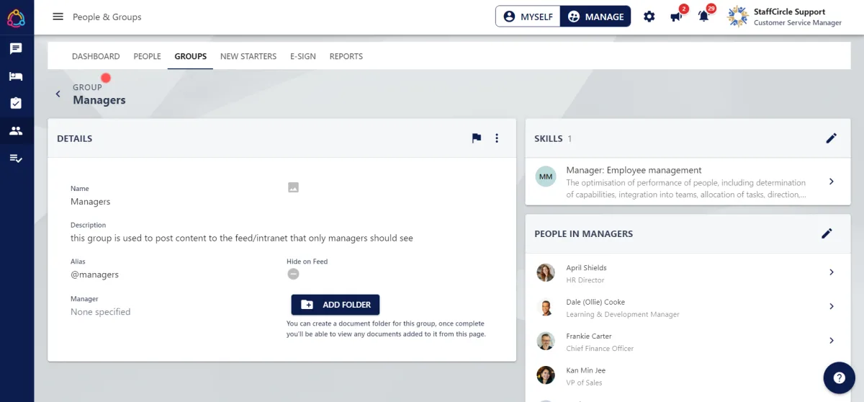Image resolution: width=864 pixels, height=402 pixels.
Task: Toggle the Hide on Feed indicator
Action: pyautogui.click(x=293, y=274)
